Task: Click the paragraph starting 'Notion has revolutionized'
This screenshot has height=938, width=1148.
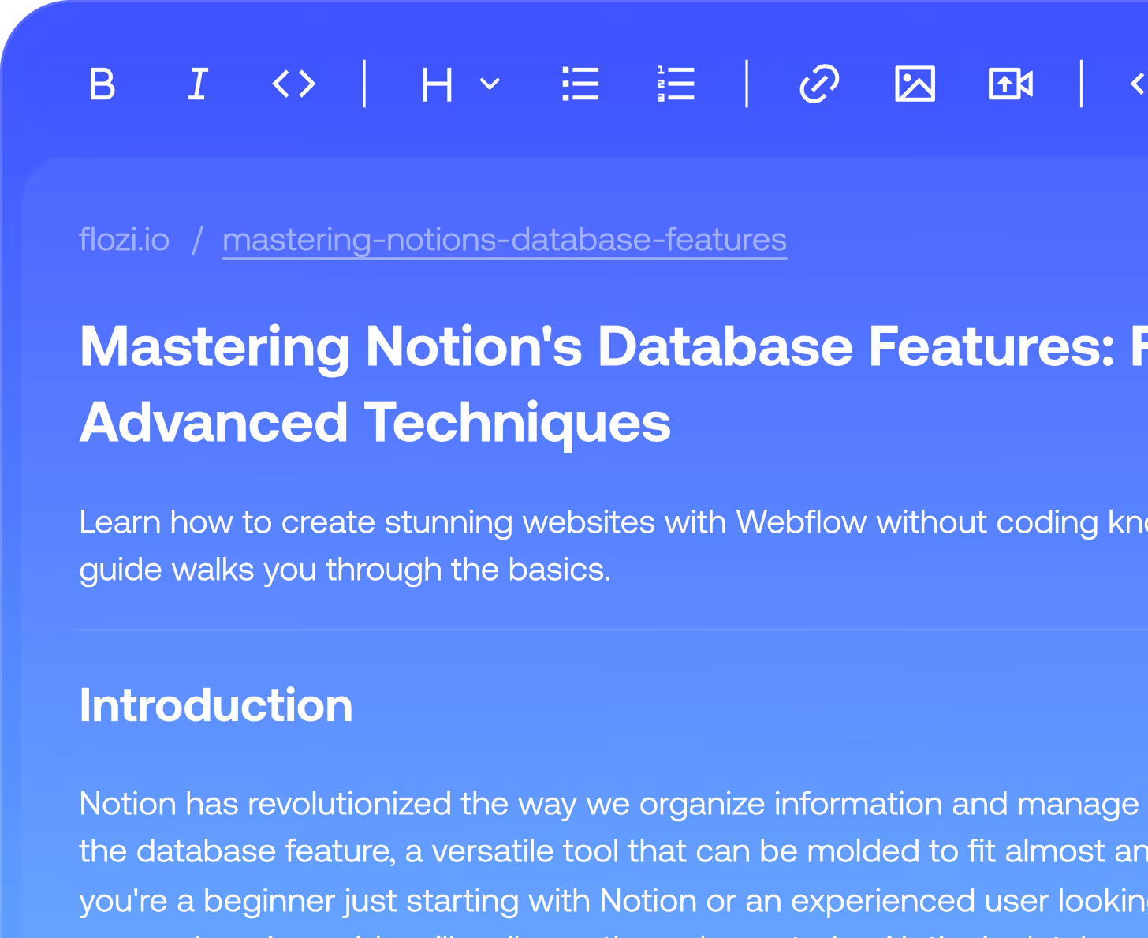Action: click(613, 861)
